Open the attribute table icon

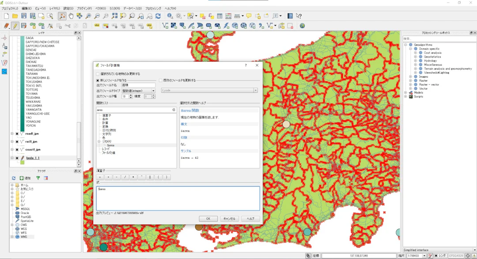point(220,16)
